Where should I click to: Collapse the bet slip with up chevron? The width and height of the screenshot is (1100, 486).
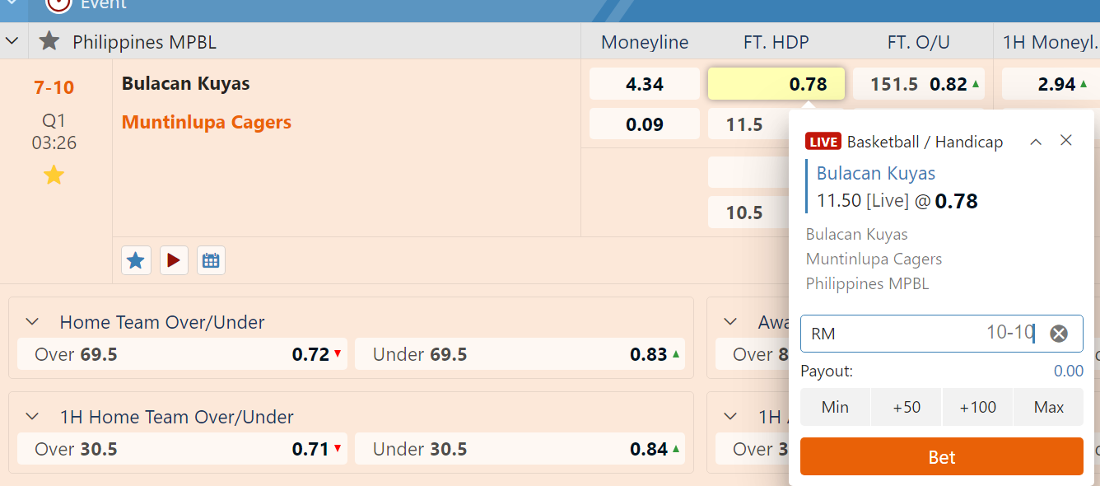(1036, 142)
